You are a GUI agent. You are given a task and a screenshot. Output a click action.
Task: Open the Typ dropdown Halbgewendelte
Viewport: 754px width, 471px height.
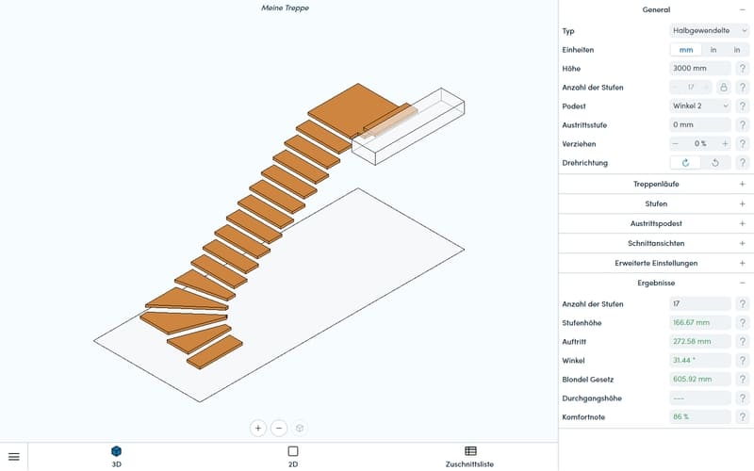(x=710, y=31)
